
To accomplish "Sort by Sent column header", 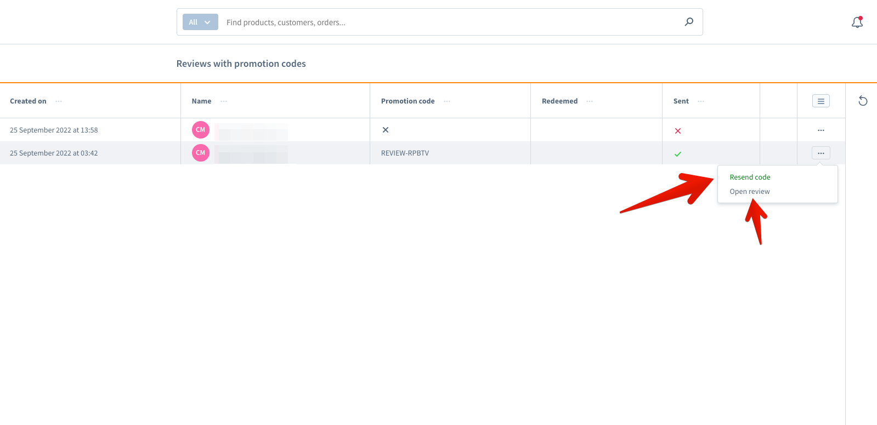I will pyautogui.click(x=681, y=101).
